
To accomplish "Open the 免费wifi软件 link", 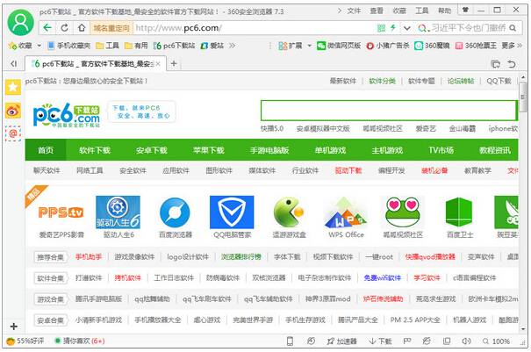I will [x=383, y=277].
